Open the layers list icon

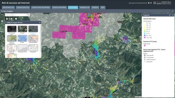[11, 19]
